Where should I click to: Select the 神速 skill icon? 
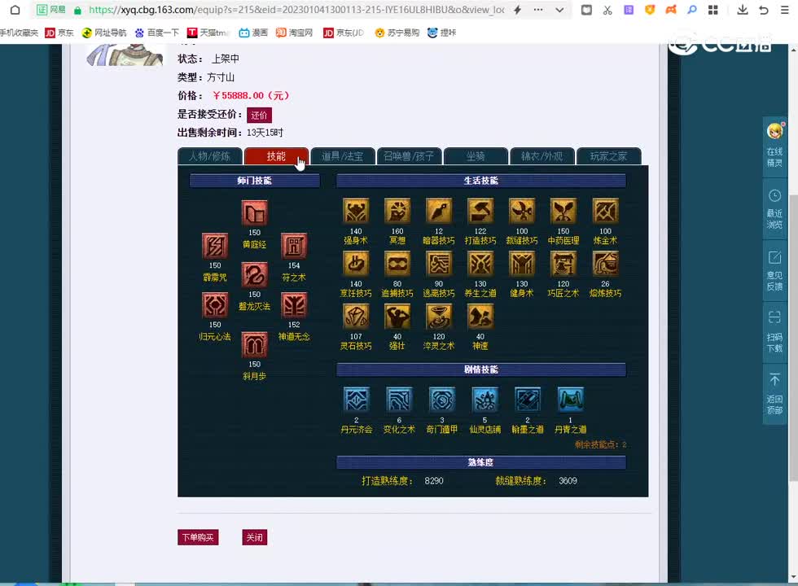point(480,317)
